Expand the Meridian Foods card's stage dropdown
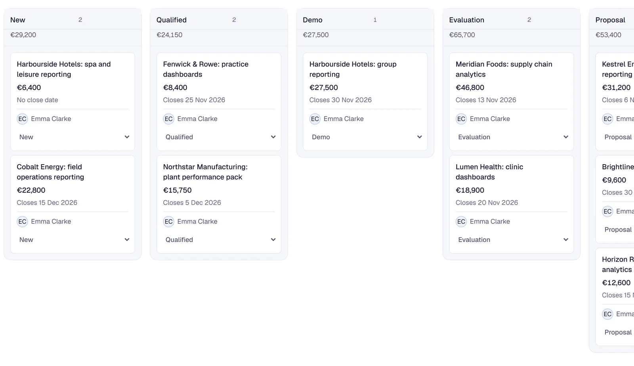 (x=512, y=137)
